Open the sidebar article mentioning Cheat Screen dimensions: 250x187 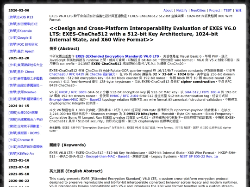21,72
